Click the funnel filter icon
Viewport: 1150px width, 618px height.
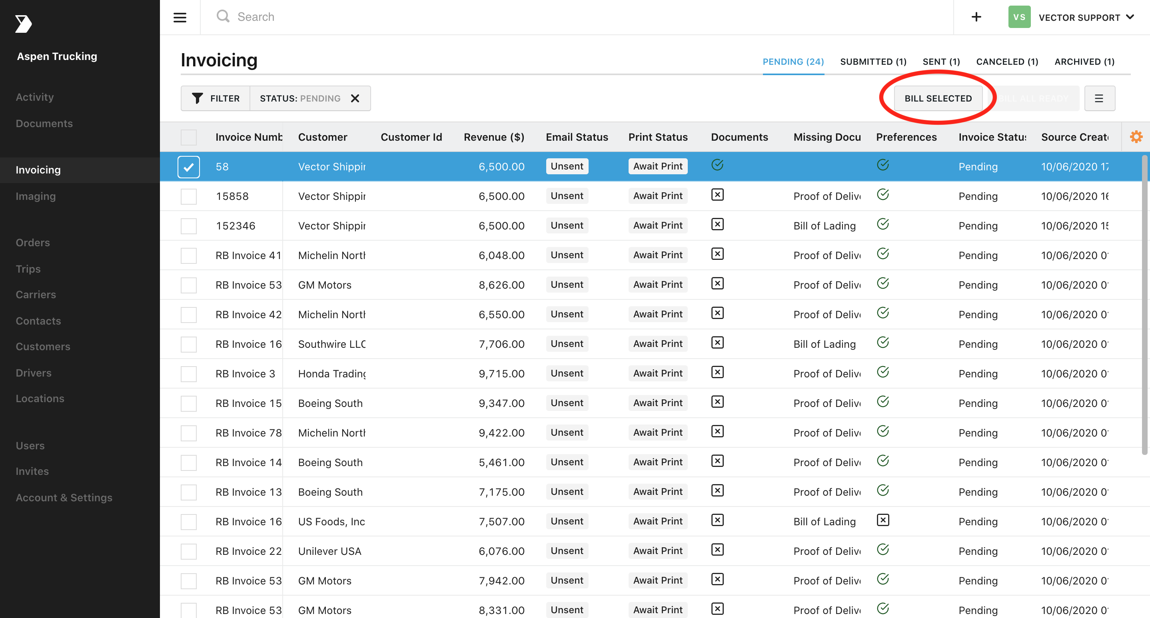click(197, 98)
